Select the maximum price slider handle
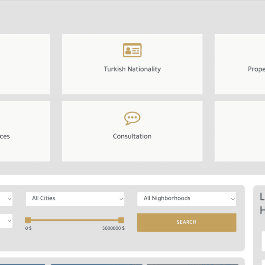Image resolution: width=265 pixels, height=265 pixels. coord(121,220)
